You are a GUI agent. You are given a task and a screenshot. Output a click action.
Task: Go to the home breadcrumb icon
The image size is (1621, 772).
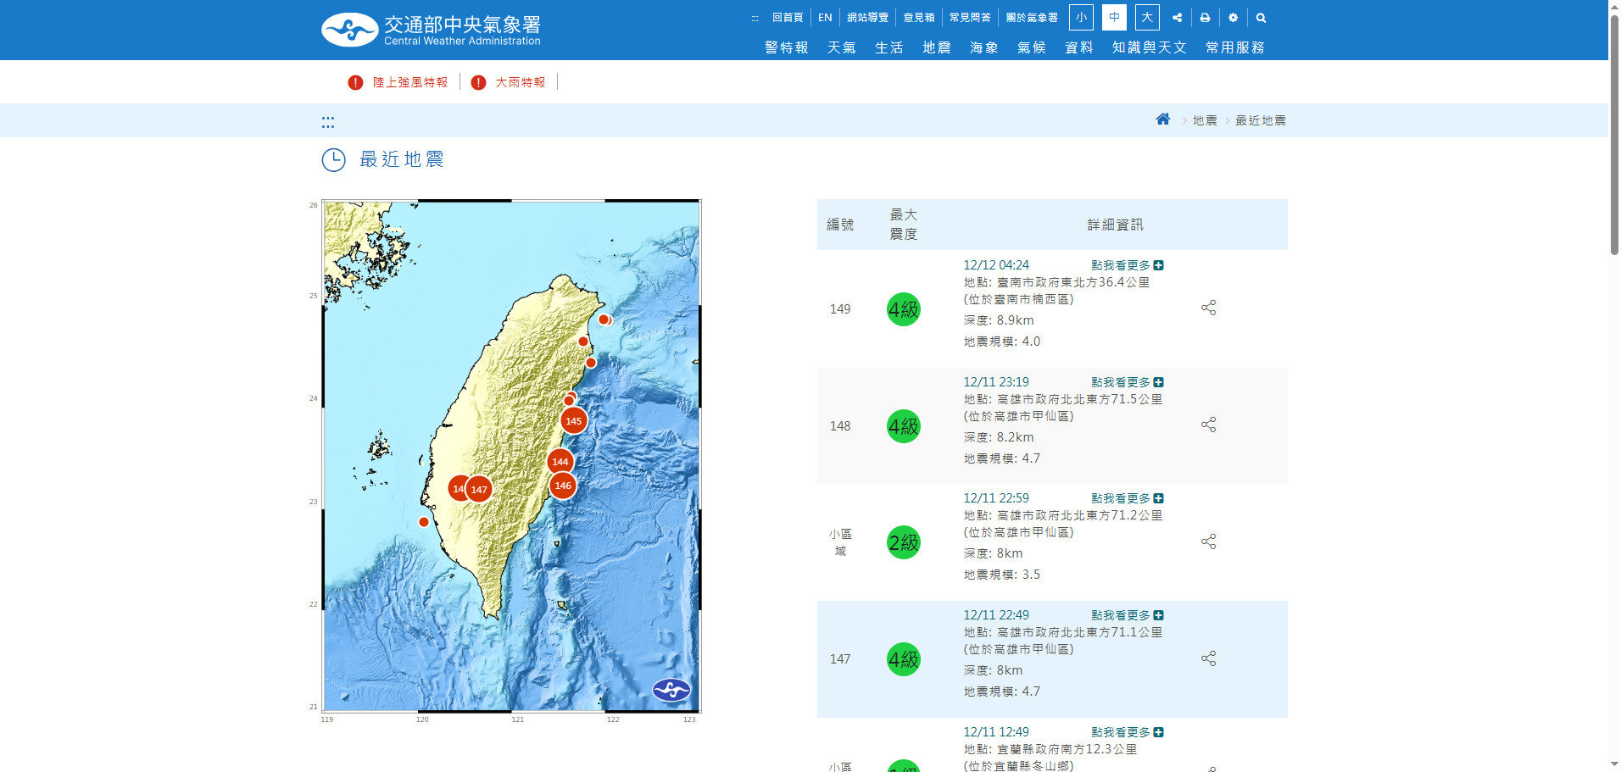click(1163, 119)
